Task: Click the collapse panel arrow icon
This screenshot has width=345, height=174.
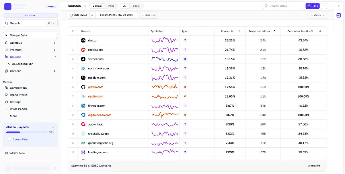Action: click(338, 6)
